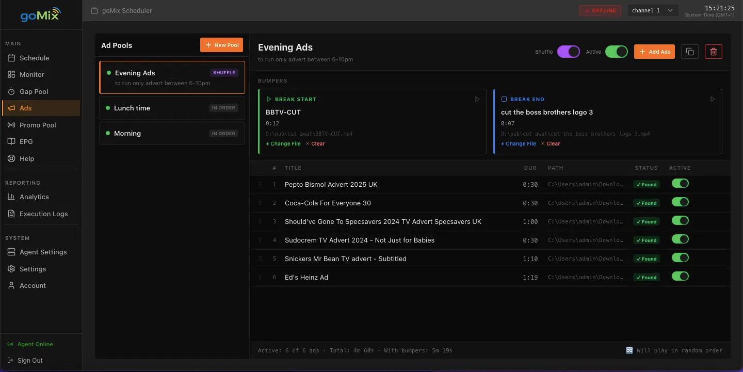Click the TV icon beside goMix Scheduler
This screenshot has width=743, height=372.
click(94, 10)
